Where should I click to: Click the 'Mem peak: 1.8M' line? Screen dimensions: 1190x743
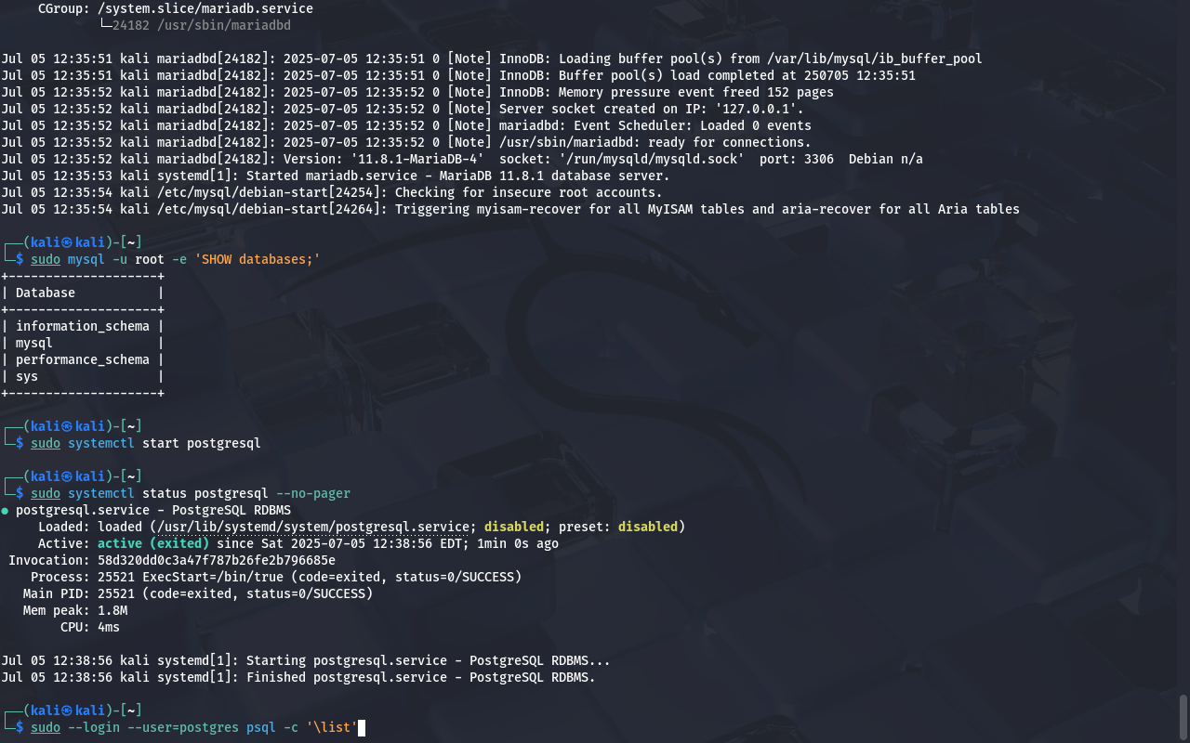click(x=75, y=610)
